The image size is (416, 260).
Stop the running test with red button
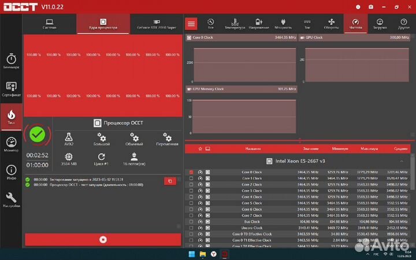pos(103,239)
